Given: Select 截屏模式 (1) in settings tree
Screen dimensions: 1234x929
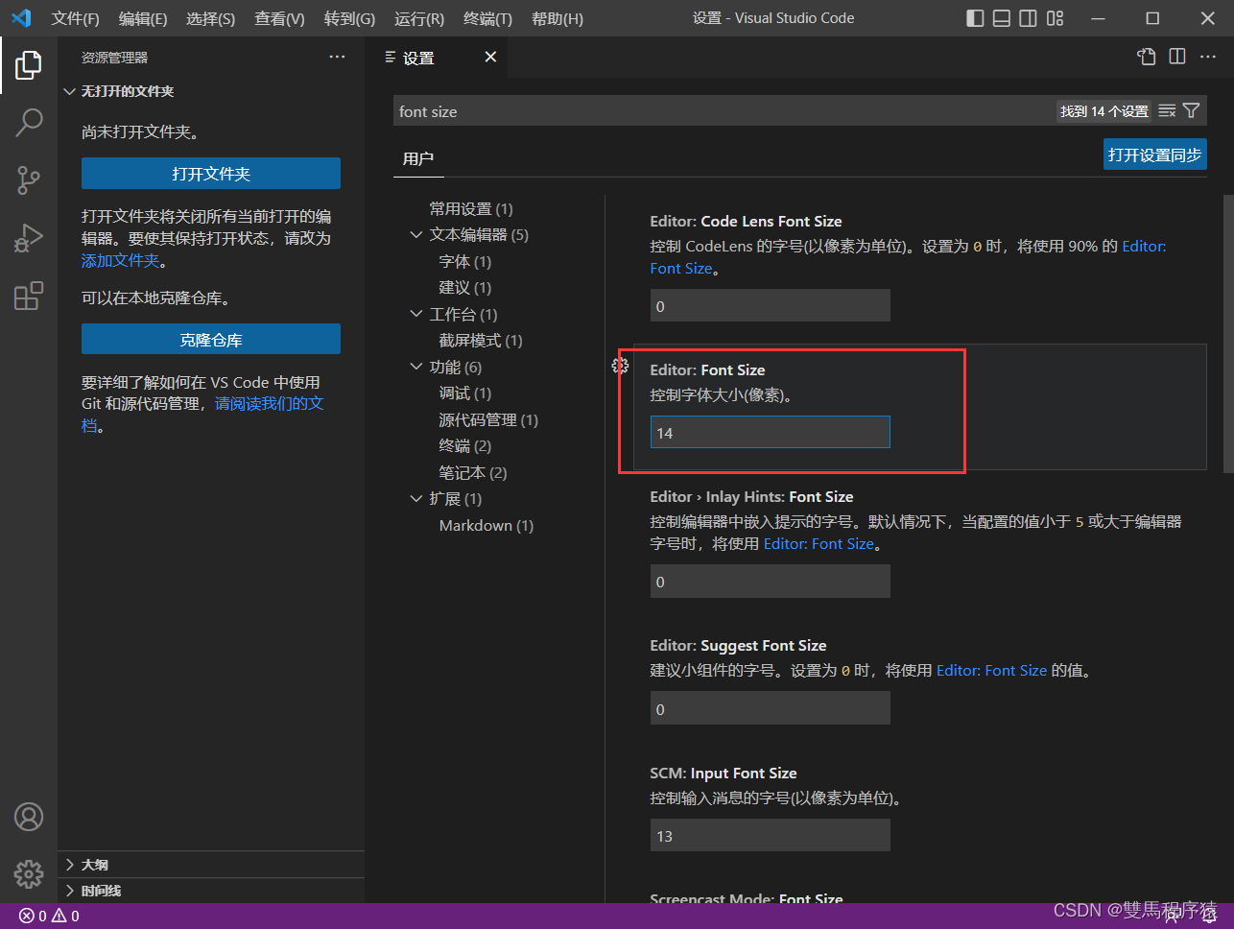Looking at the screenshot, I should click(x=481, y=341).
